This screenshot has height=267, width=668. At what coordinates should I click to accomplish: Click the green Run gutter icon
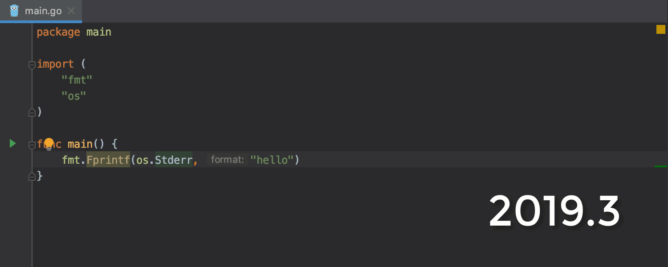pyautogui.click(x=12, y=143)
